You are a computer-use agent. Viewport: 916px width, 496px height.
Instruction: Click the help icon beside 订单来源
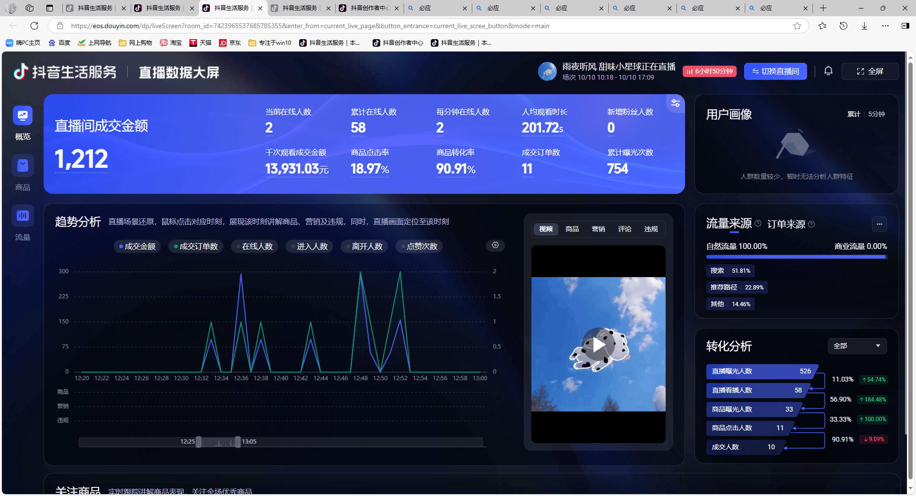(812, 224)
